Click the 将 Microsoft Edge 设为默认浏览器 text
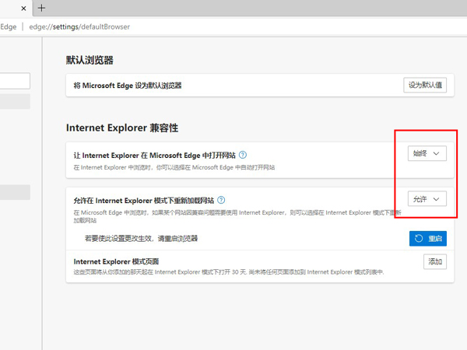Image resolution: width=467 pixels, height=350 pixels. (132, 85)
